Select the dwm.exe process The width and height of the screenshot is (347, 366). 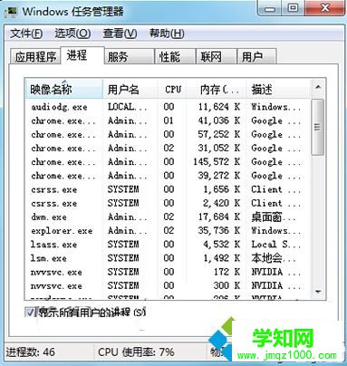[x=168, y=217]
